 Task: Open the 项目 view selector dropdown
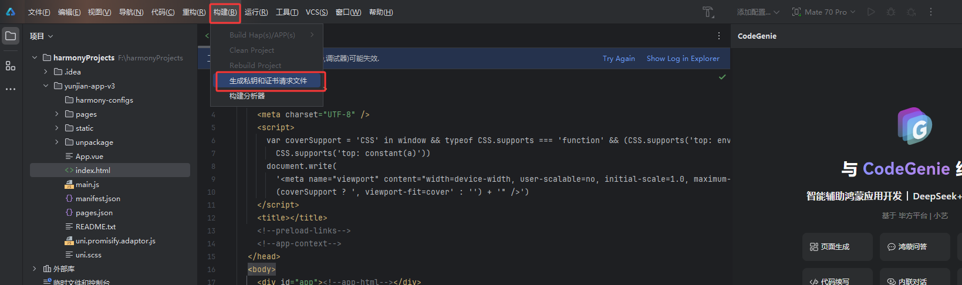(41, 36)
